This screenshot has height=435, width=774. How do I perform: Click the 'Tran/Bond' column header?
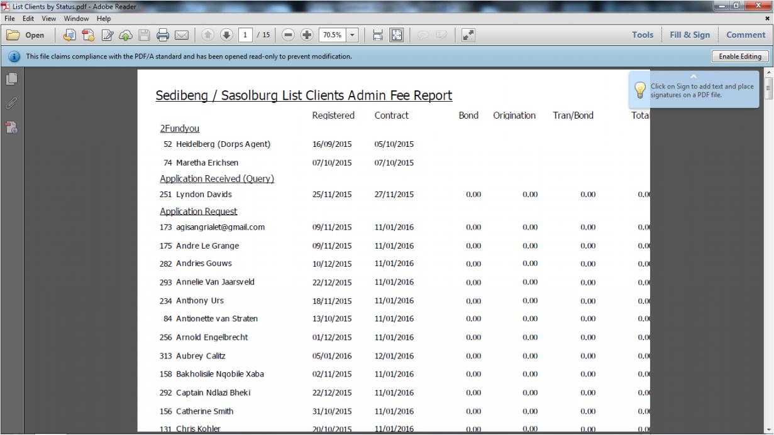pos(573,115)
